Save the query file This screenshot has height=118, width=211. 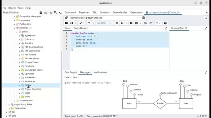(x=72, y=23)
